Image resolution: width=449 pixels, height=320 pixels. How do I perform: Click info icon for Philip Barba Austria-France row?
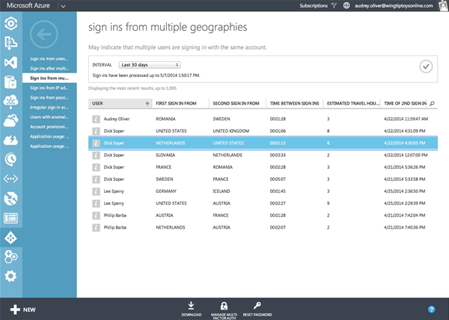tap(96, 215)
